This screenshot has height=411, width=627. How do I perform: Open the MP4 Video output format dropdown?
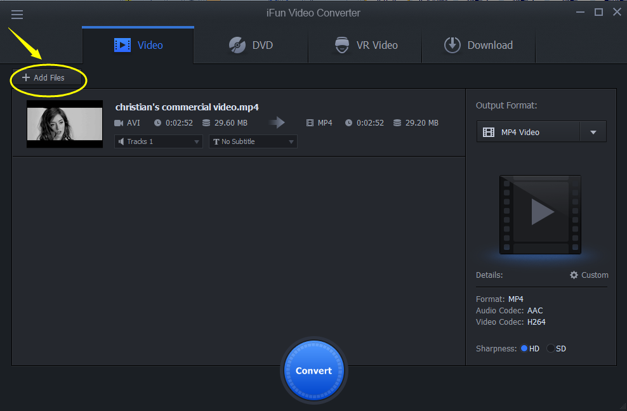(x=541, y=132)
